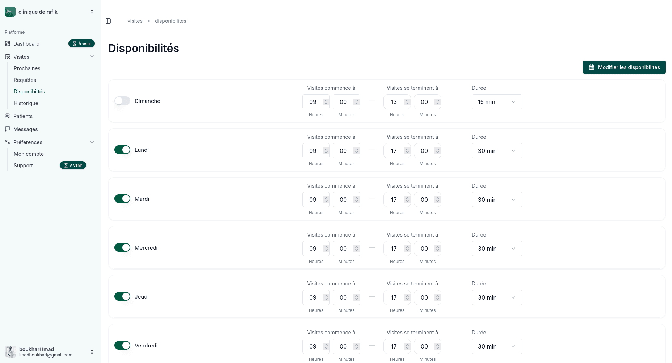Click the visites breadcrumb link

coord(135,21)
